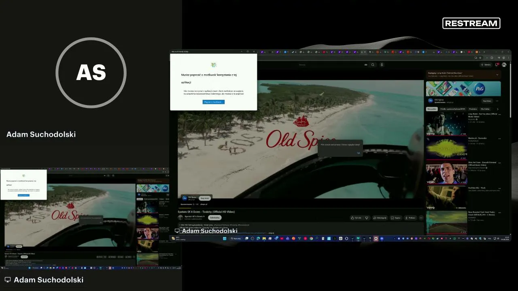Image resolution: width=518 pixels, height=291 pixels.
Task: Click the P&G ad banner in the sidebar
Action: [x=463, y=89]
